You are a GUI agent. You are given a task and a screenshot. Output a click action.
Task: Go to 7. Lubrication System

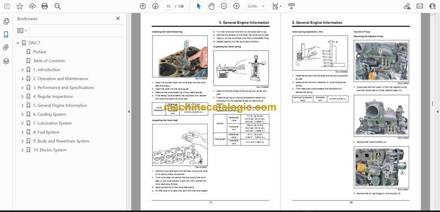[52, 123]
